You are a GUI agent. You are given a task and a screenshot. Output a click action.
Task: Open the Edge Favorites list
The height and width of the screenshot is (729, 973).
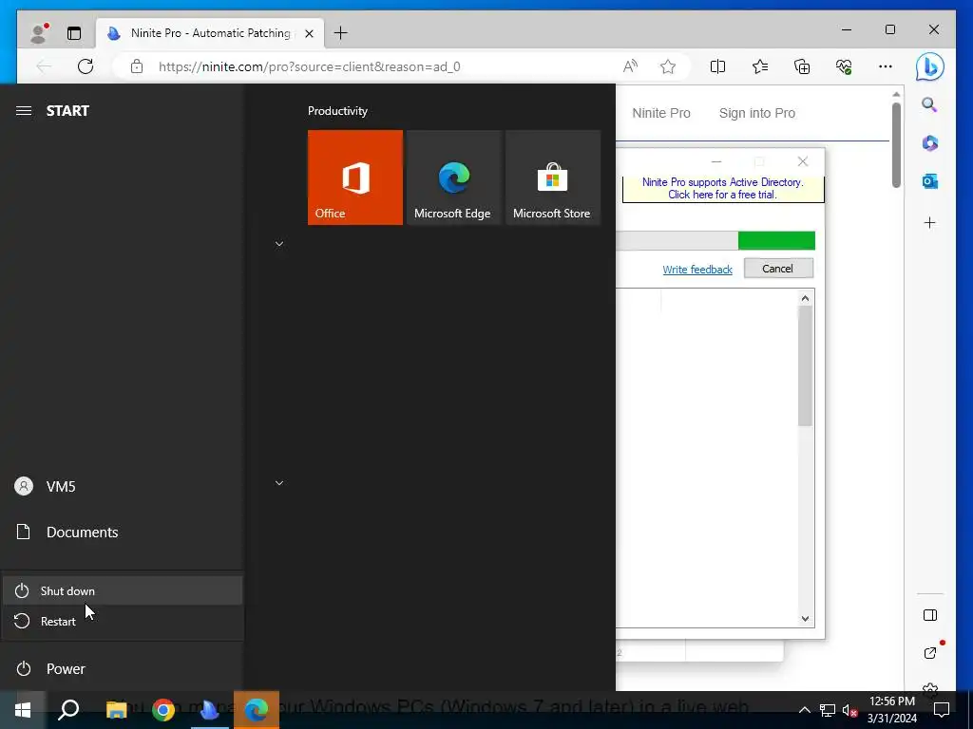tap(759, 66)
